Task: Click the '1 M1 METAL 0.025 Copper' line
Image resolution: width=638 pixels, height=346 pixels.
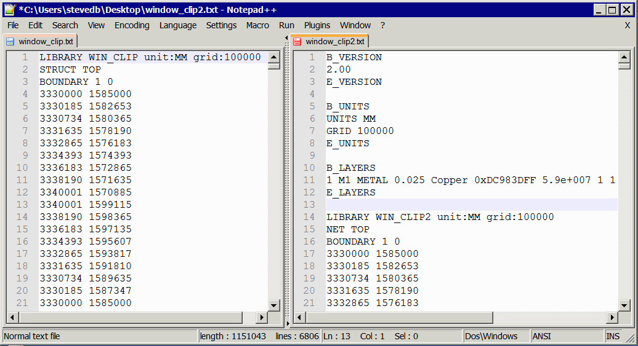Action: [470, 180]
